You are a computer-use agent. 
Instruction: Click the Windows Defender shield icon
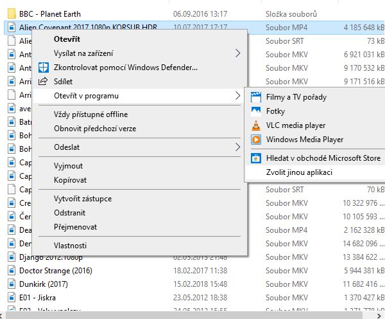tap(44, 68)
